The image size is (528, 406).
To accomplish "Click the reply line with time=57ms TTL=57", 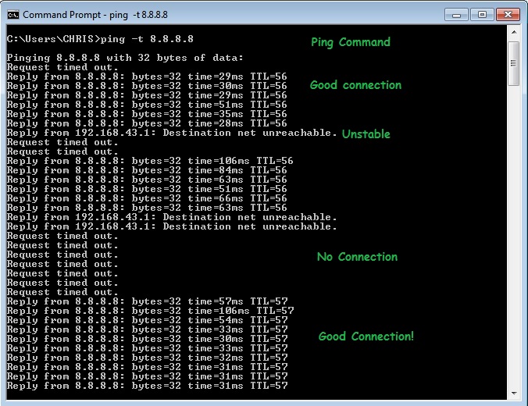I will pos(148,301).
